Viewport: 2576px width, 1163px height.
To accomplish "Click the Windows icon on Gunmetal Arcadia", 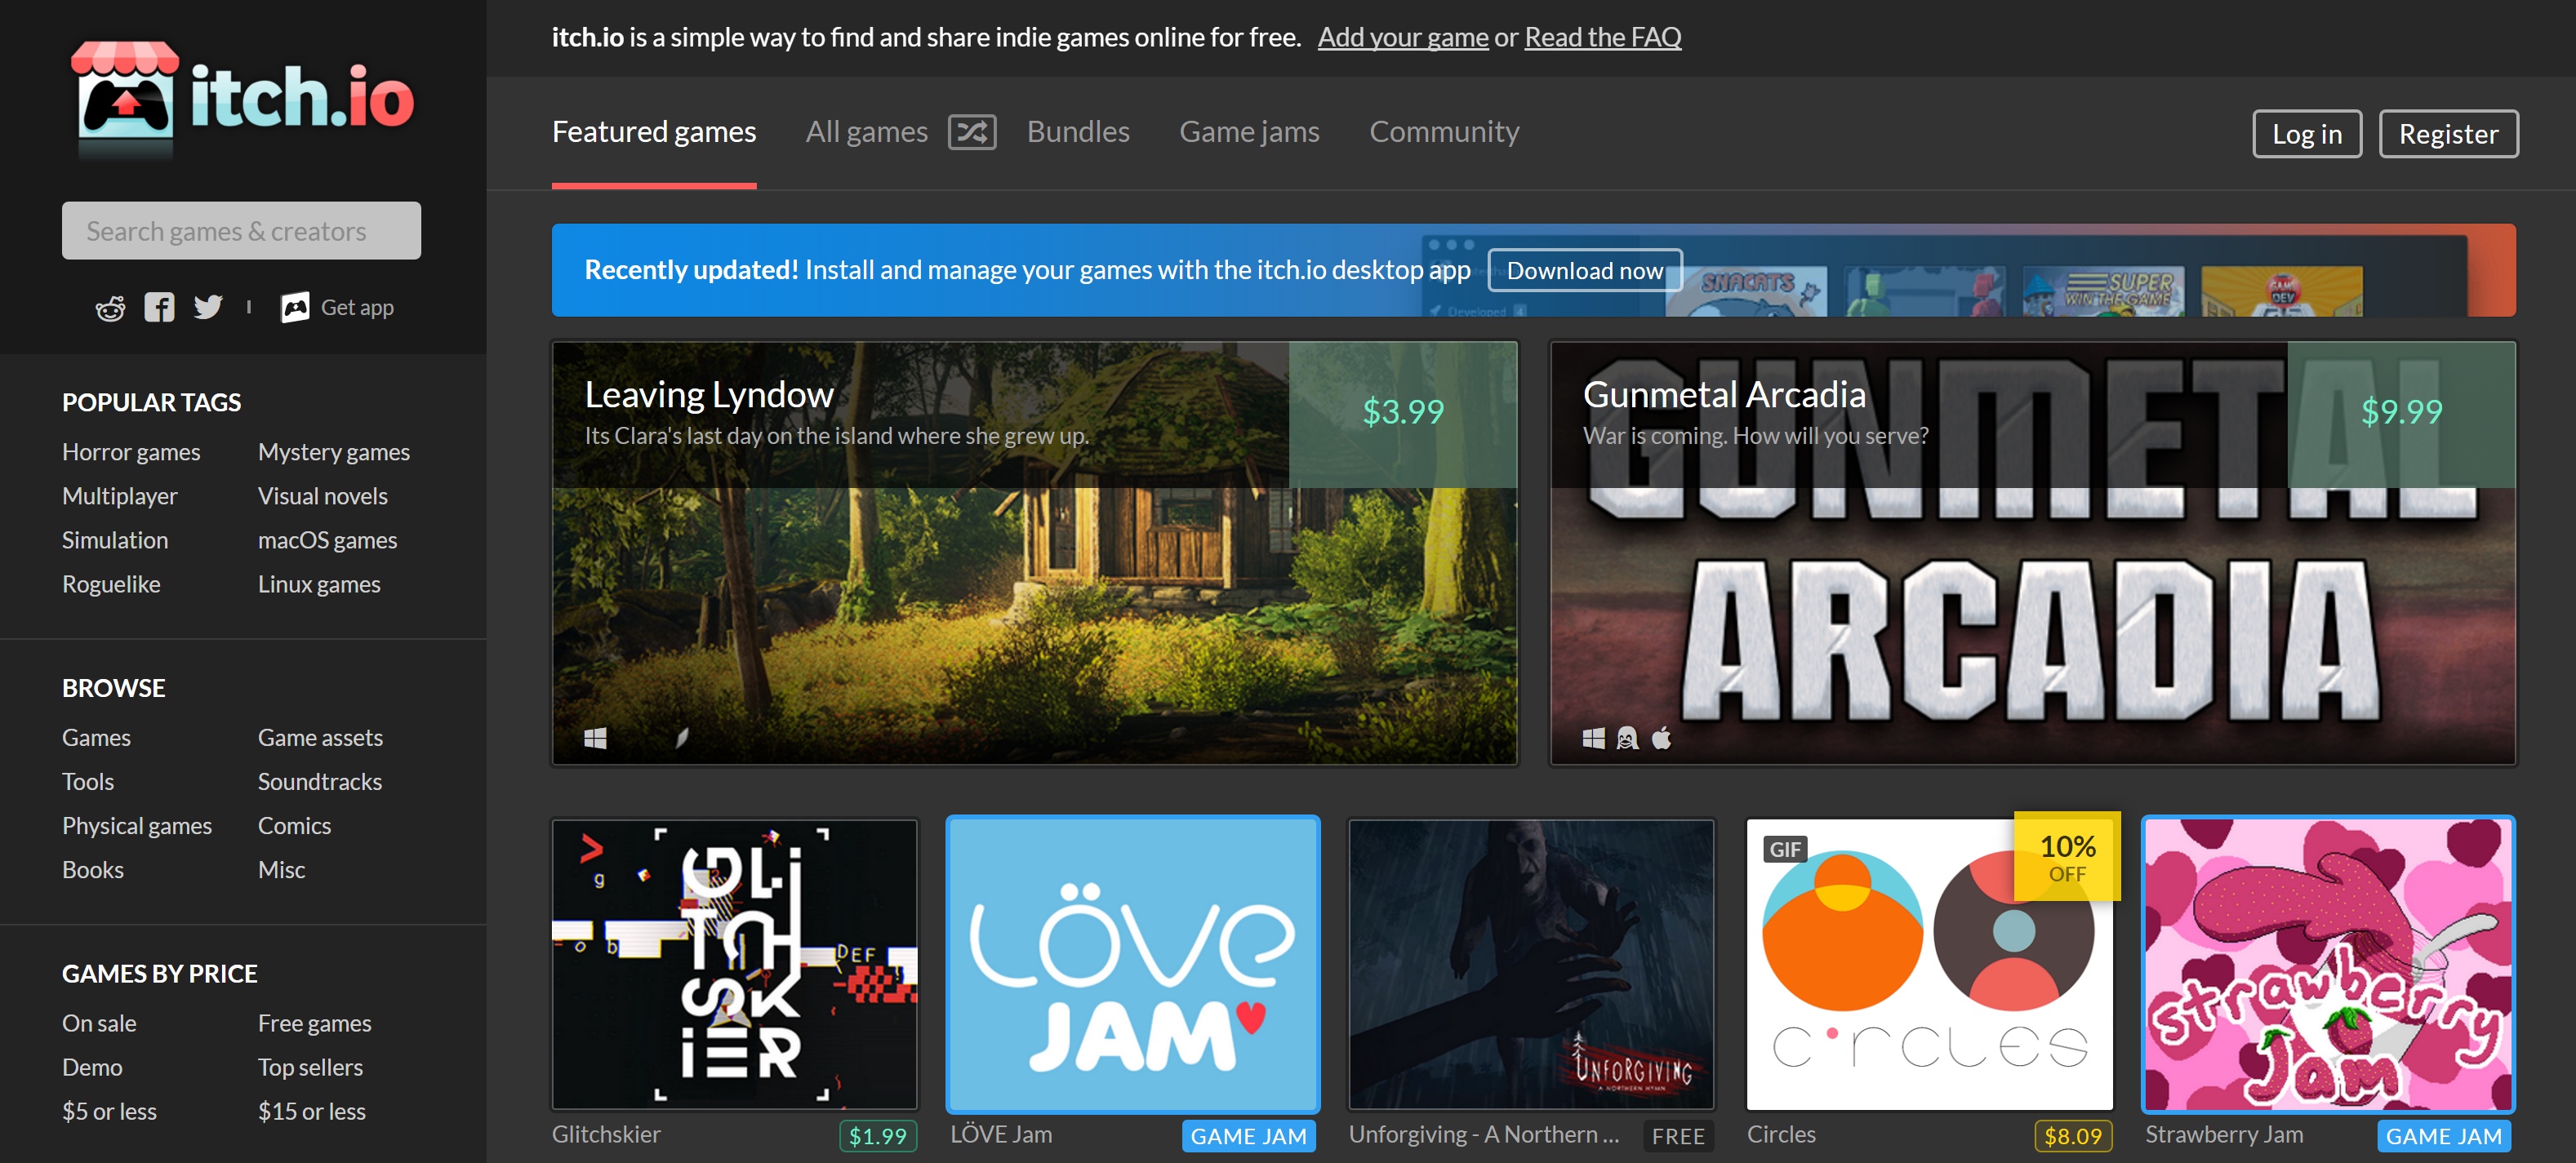I will [x=1594, y=738].
